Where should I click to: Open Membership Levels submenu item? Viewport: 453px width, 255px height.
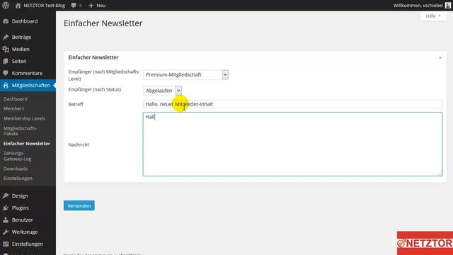point(24,118)
